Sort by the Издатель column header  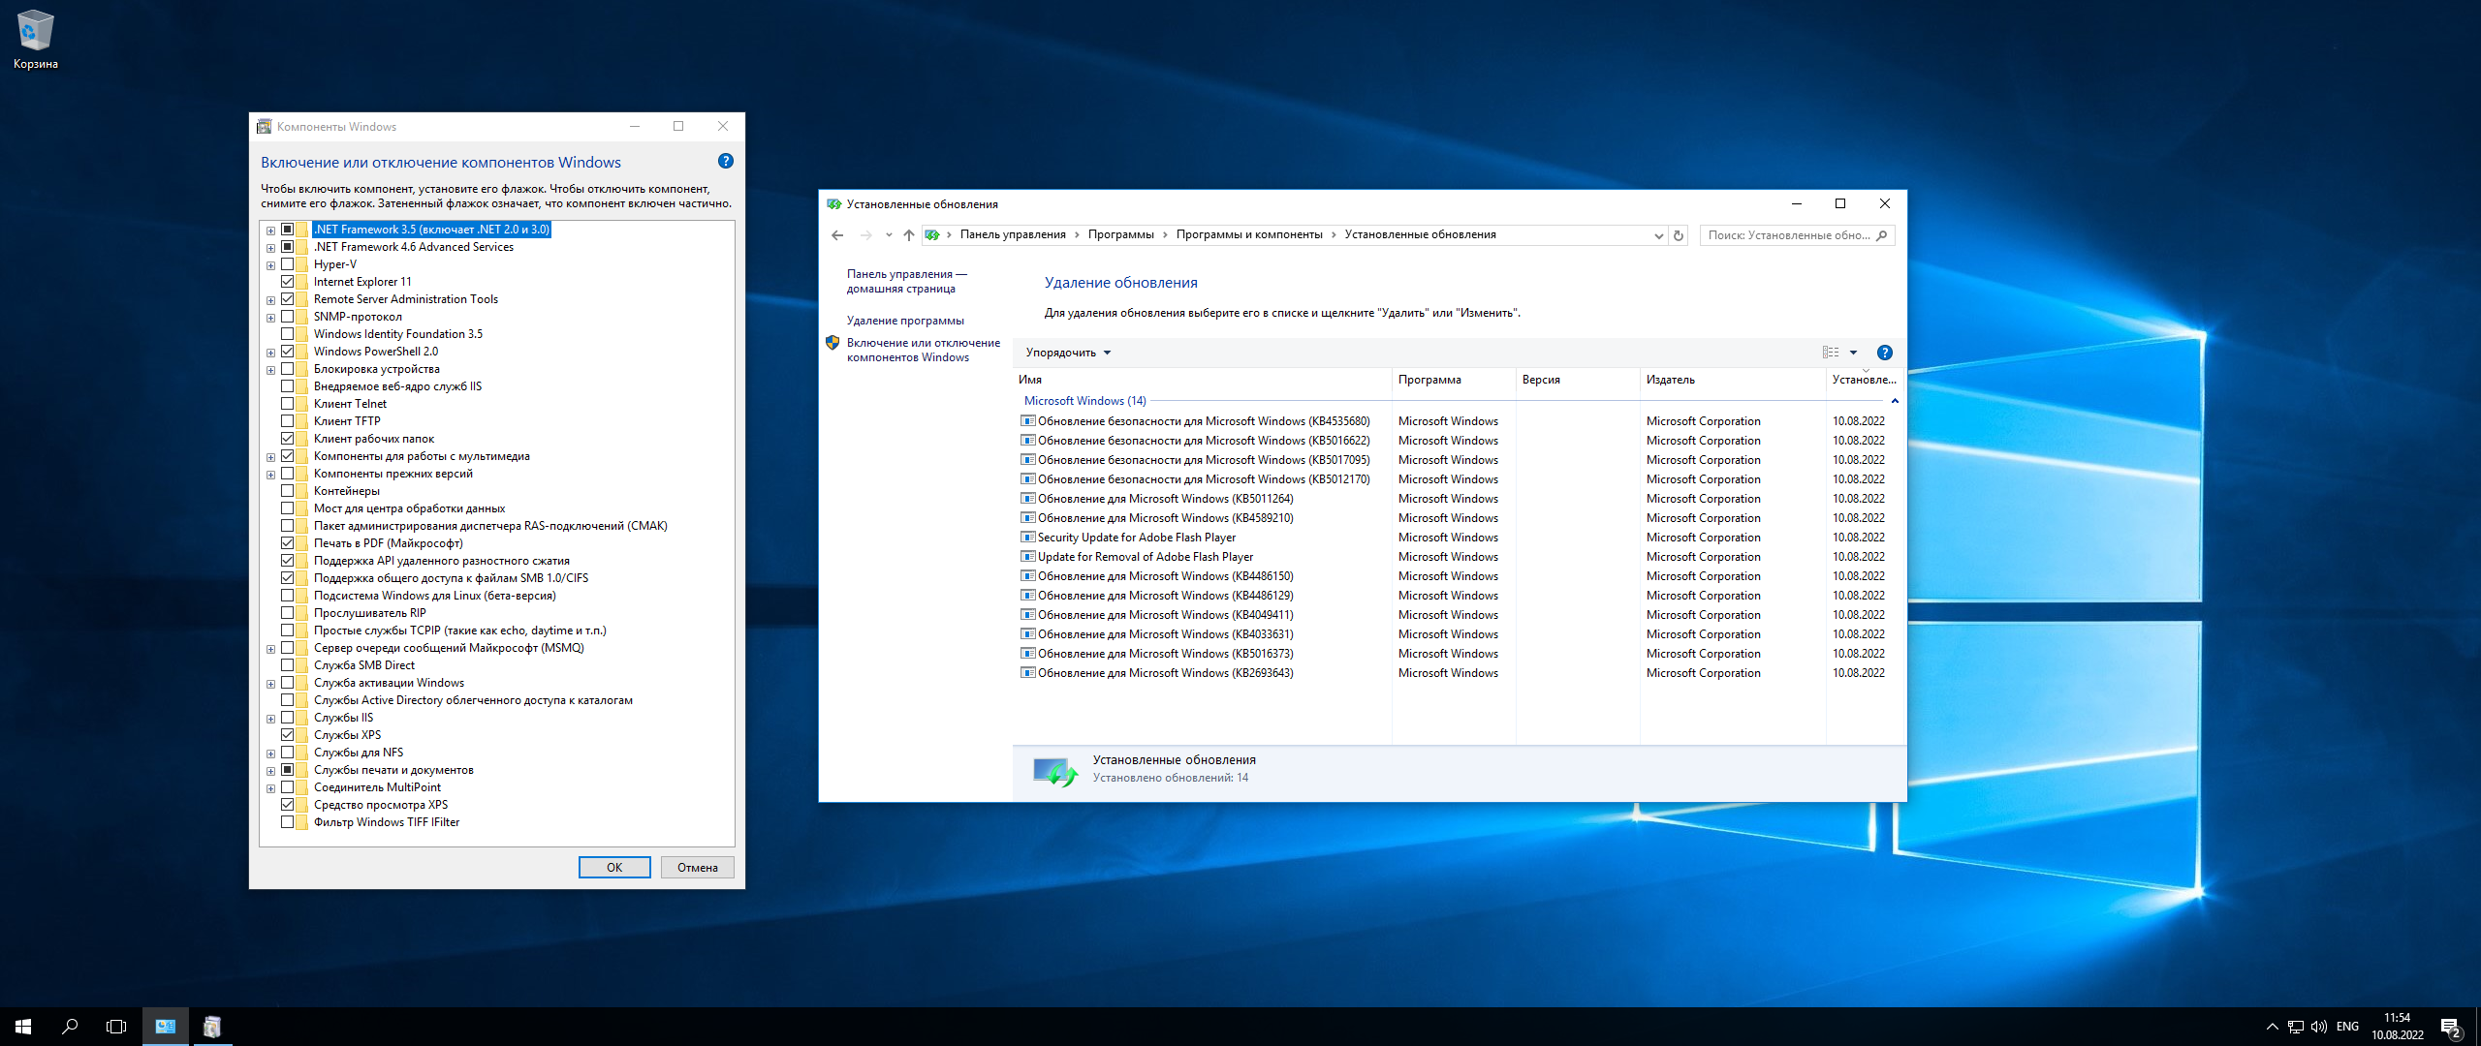click(x=1733, y=380)
